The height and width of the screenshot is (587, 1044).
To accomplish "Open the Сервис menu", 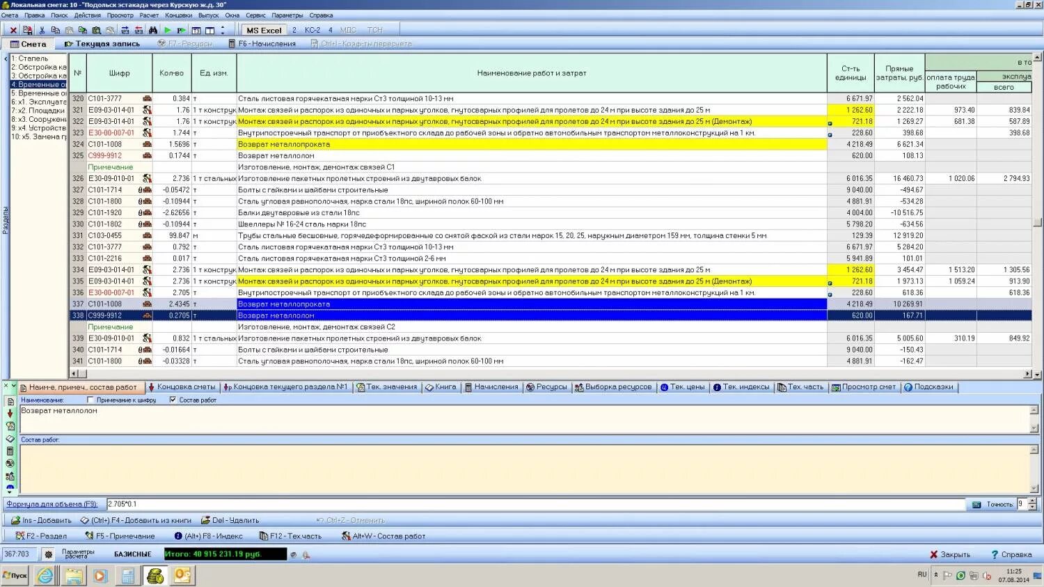I will [255, 15].
